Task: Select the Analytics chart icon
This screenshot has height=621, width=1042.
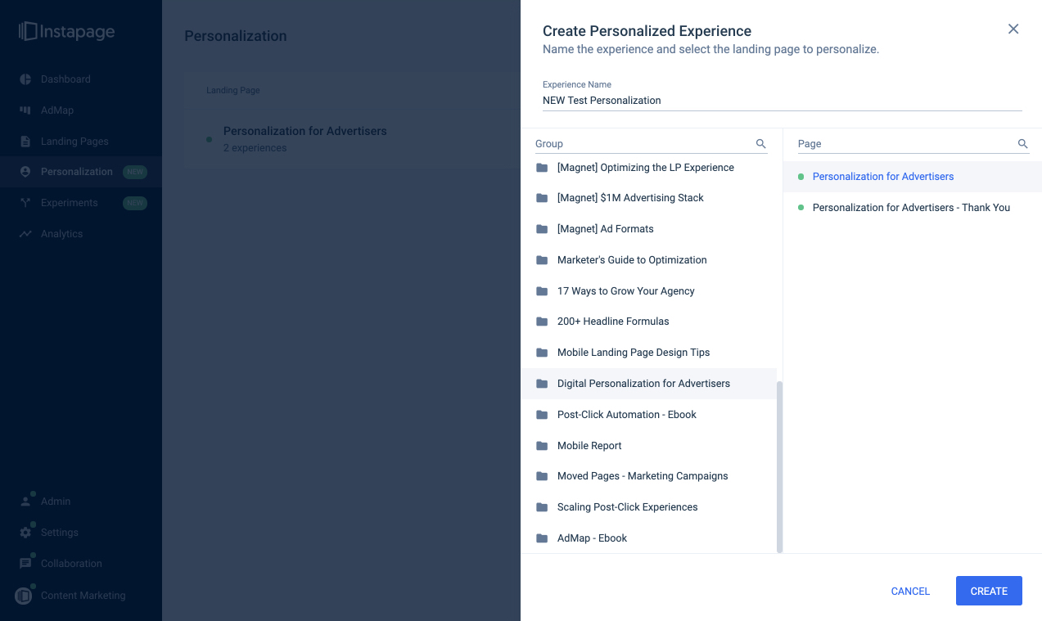Action: coord(26,233)
